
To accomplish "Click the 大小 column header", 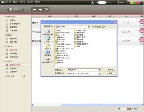I will click(126, 16).
